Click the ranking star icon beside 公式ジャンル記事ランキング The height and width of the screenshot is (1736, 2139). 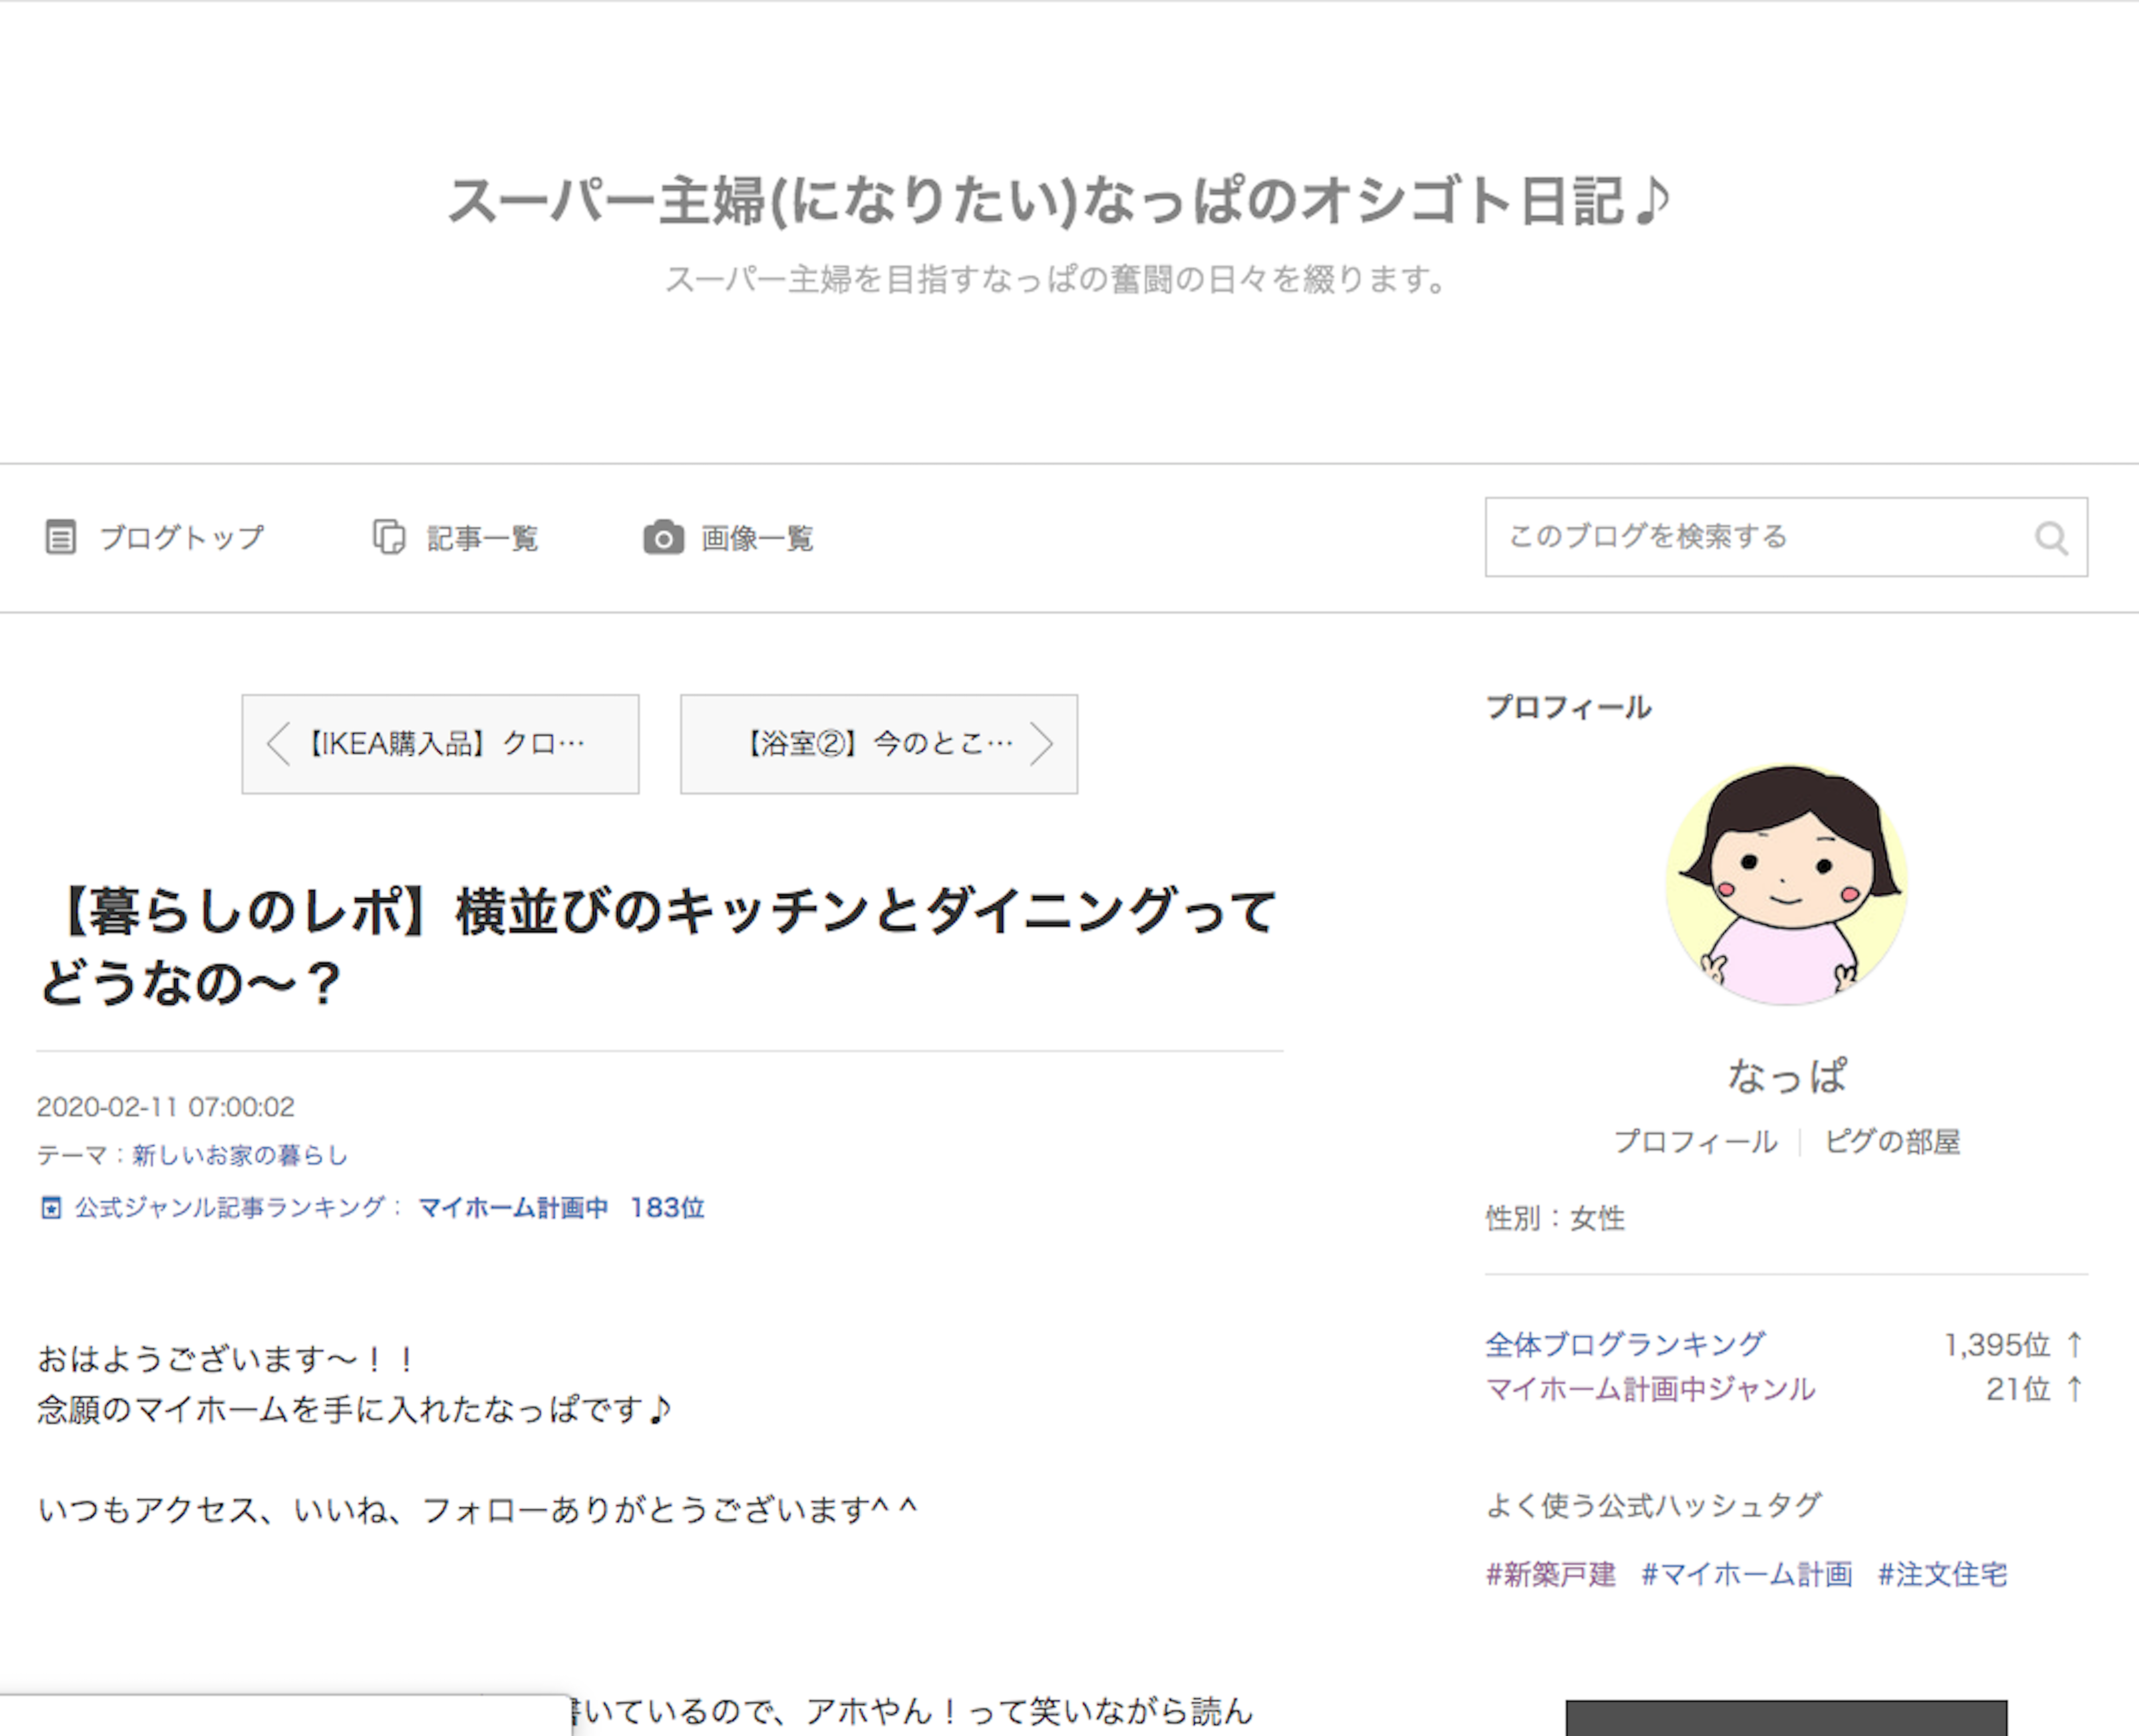point(51,1208)
